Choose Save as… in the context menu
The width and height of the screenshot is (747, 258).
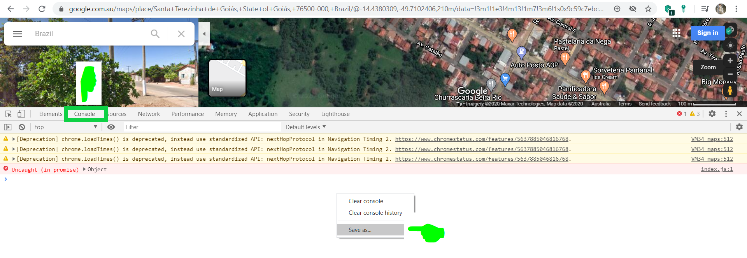tap(370, 230)
